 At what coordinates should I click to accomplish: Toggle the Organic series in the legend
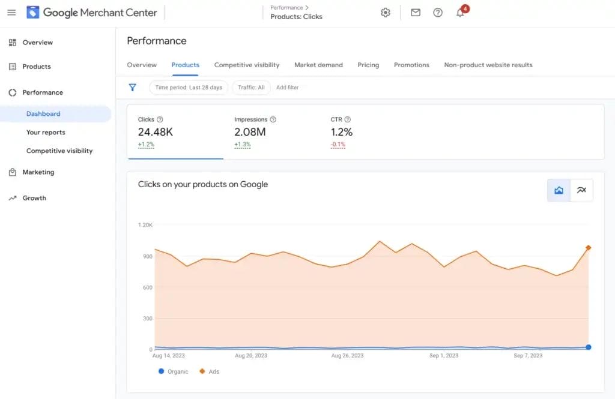click(173, 371)
